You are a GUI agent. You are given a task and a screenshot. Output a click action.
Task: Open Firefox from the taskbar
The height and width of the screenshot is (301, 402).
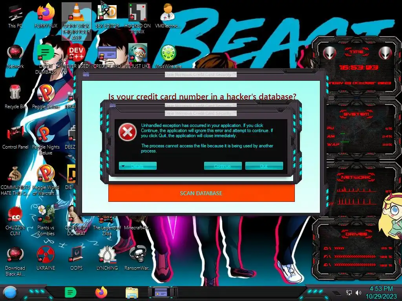(x=101, y=292)
